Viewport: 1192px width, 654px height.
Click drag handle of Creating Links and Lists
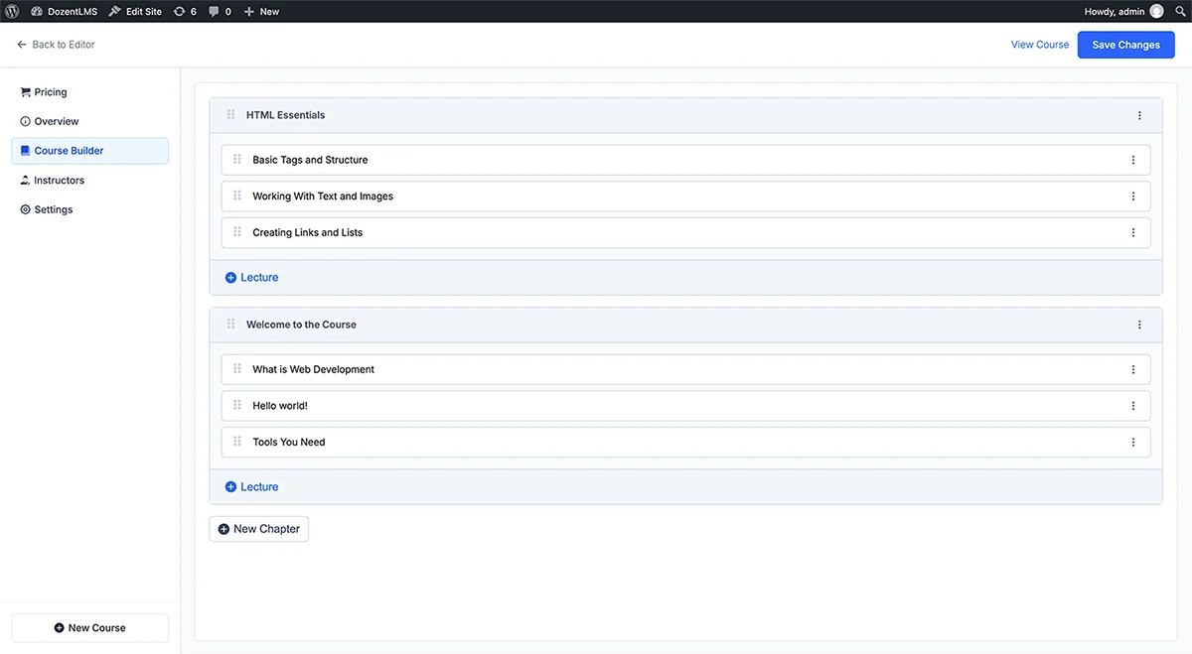(x=237, y=232)
